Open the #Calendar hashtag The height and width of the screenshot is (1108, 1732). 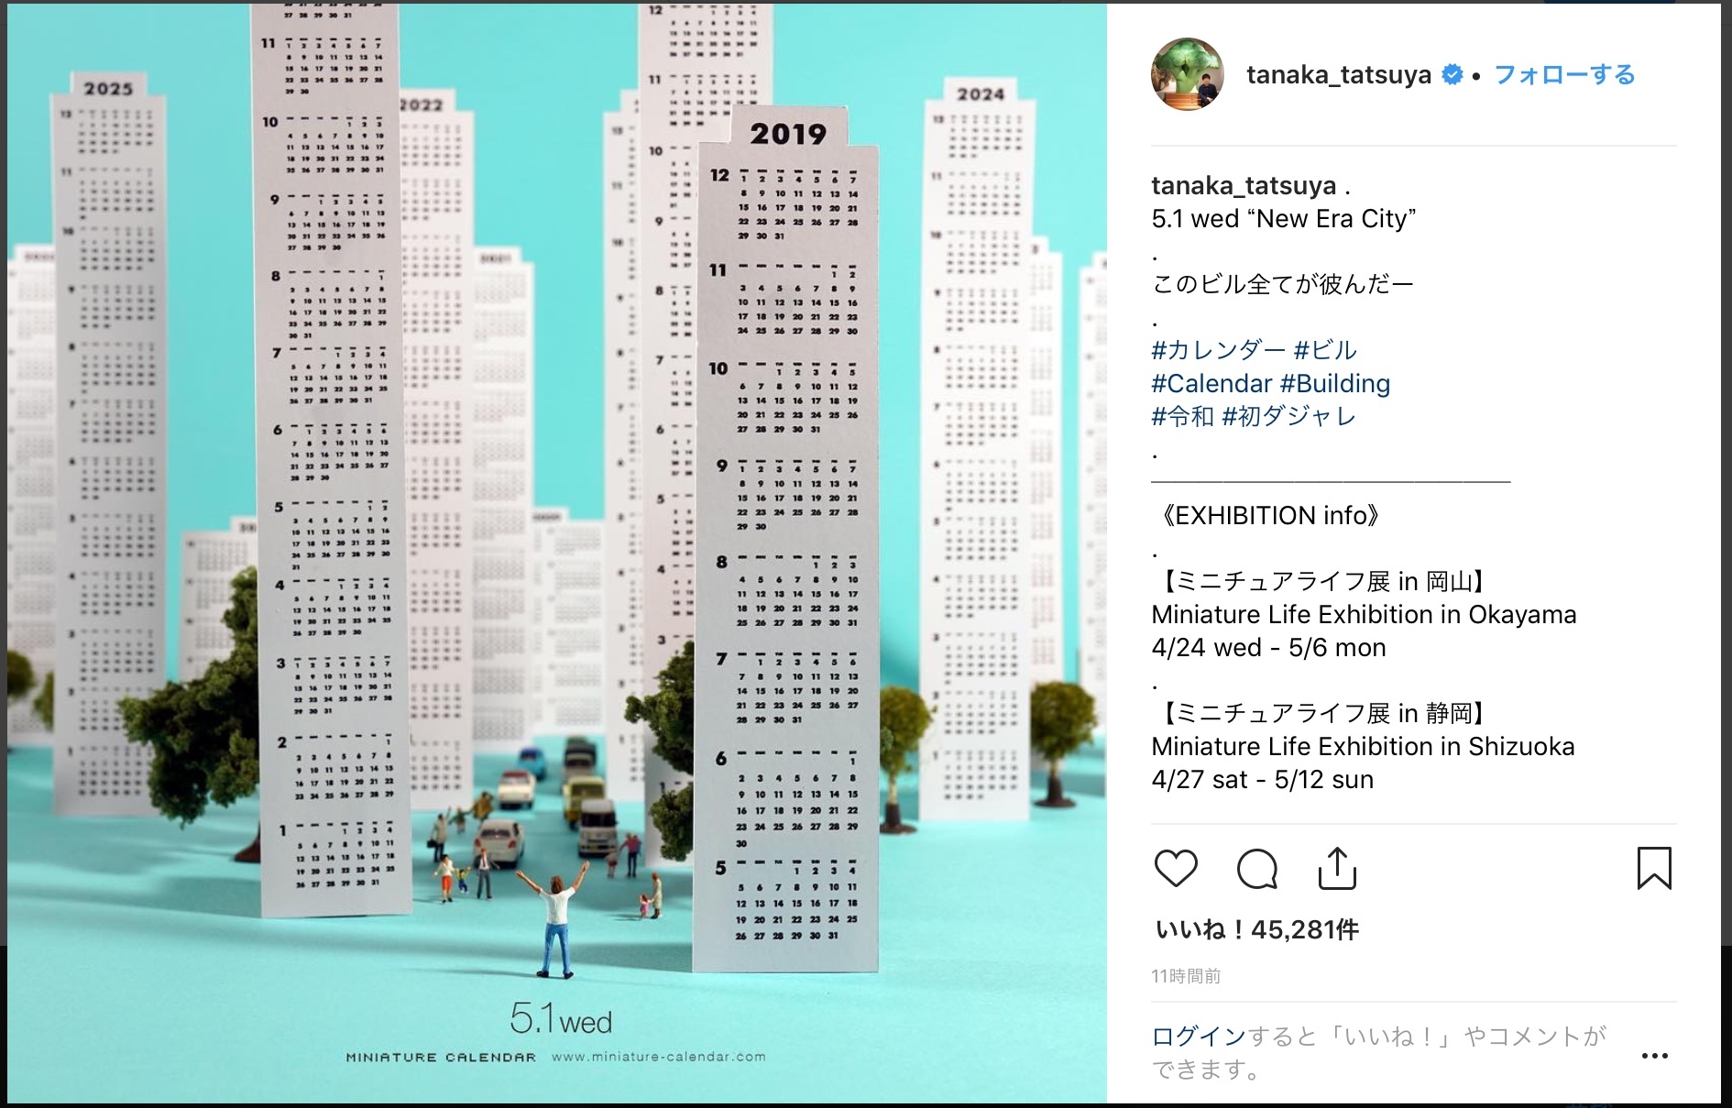click(x=1211, y=383)
